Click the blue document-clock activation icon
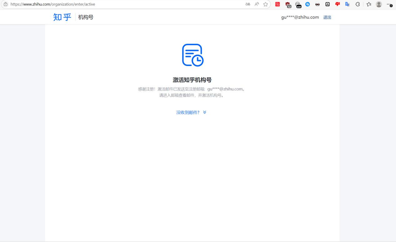 pyautogui.click(x=193, y=55)
